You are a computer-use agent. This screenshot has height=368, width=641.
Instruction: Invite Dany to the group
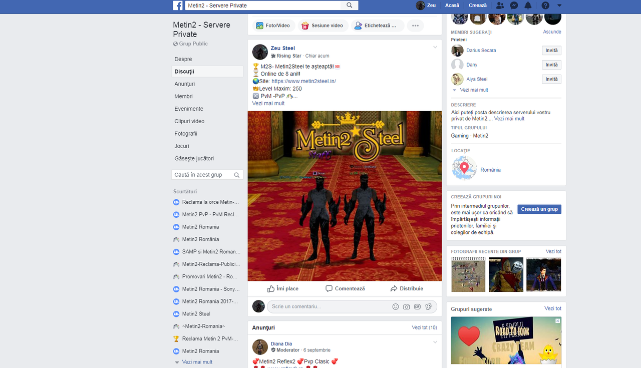(551, 65)
